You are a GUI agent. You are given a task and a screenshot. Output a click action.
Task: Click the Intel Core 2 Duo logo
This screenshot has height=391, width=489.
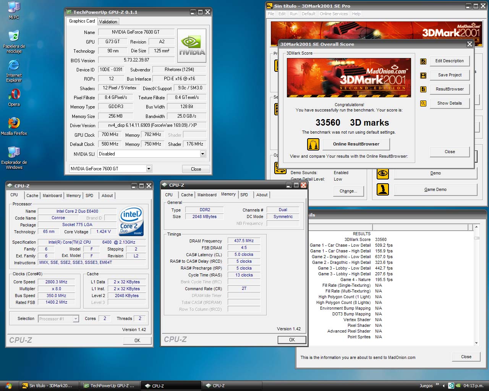point(131,221)
